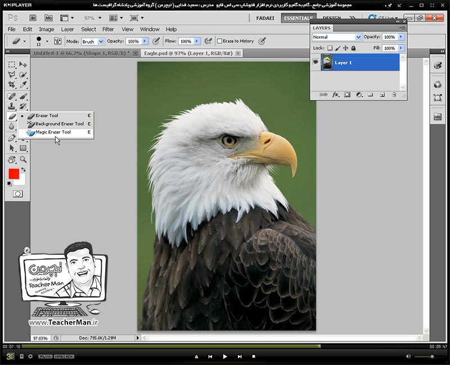Image resolution: width=450 pixels, height=365 pixels.
Task: Open the Window menu
Action: (x=150, y=29)
